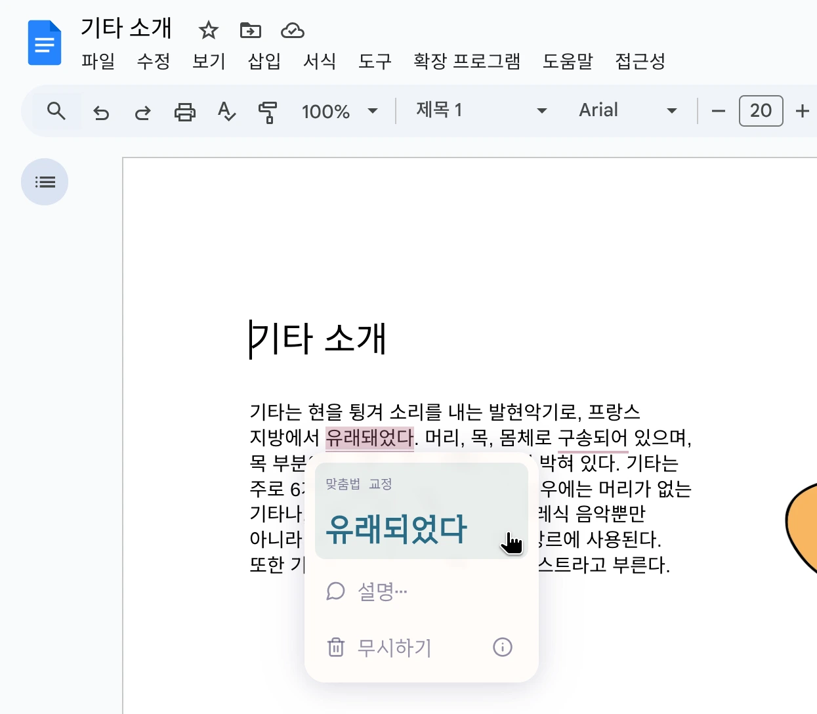Open the 파일 menu

(x=98, y=62)
